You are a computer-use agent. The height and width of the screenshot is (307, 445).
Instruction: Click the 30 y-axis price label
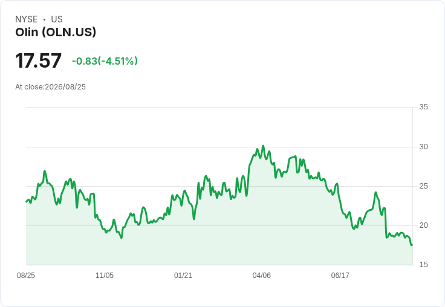[x=423, y=147]
